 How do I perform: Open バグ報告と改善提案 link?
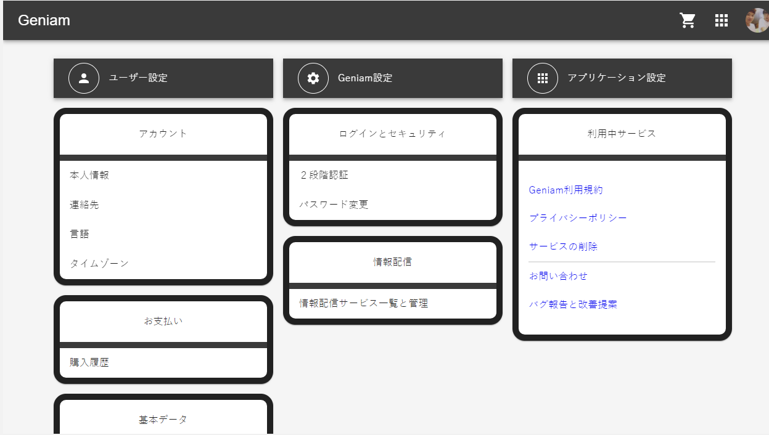(573, 304)
